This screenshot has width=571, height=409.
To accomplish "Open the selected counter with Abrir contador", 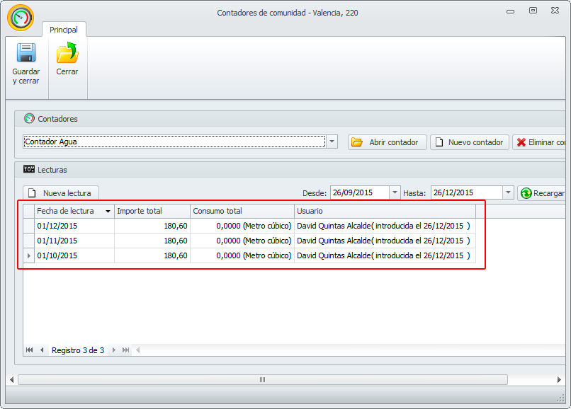I will pyautogui.click(x=387, y=142).
